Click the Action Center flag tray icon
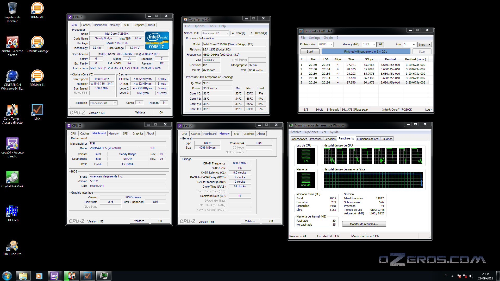This screenshot has height=281, width=500. [x=459, y=276]
